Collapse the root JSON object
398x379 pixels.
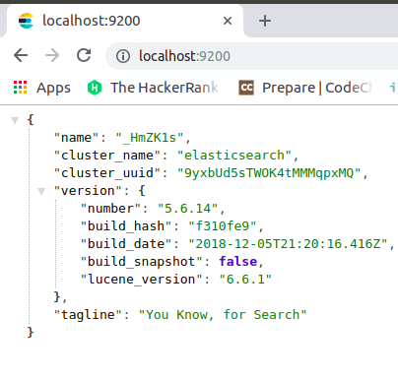15,120
